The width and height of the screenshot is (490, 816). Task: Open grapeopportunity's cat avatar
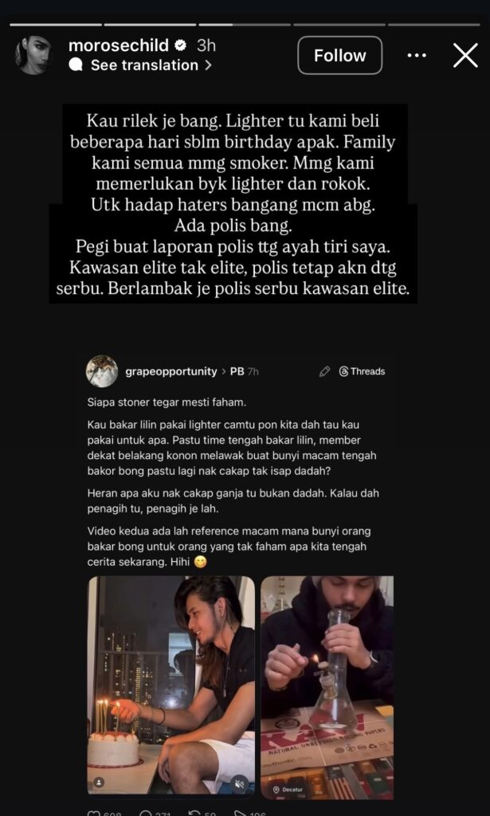point(102,371)
